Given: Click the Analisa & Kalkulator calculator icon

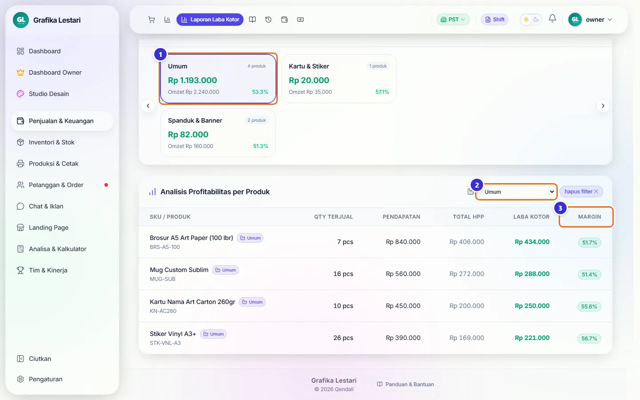Looking at the screenshot, I should click(20, 249).
